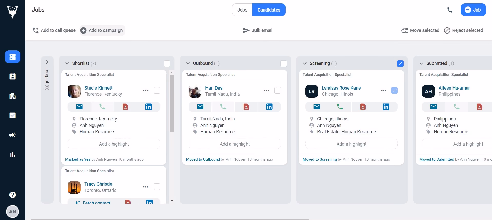Switch to the Jobs tab
Screen dimensions: 492x220
coord(242,10)
